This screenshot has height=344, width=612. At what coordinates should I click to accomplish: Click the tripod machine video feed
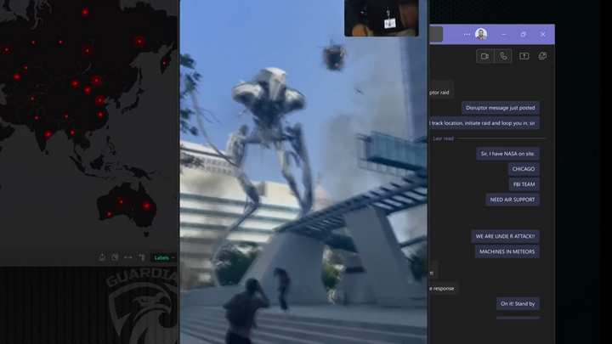(x=303, y=172)
